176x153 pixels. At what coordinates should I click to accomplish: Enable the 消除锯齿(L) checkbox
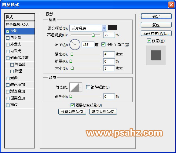[88, 87]
